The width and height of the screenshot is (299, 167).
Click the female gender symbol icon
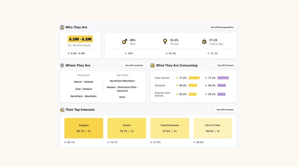click(x=165, y=42)
